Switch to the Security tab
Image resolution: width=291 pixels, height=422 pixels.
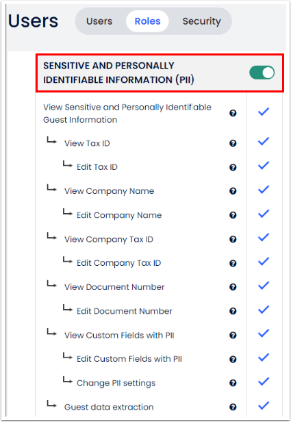pyautogui.click(x=202, y=21)
